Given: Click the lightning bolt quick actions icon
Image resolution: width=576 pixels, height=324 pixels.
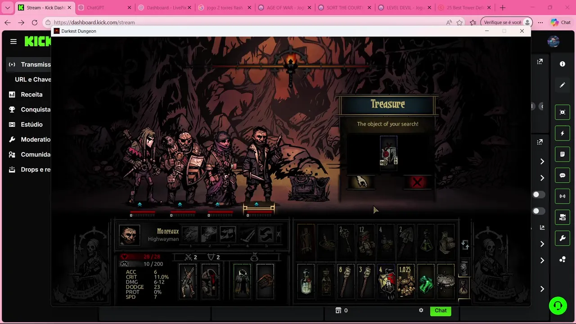Looking at the screenshot, I should (x=562, y=133).
